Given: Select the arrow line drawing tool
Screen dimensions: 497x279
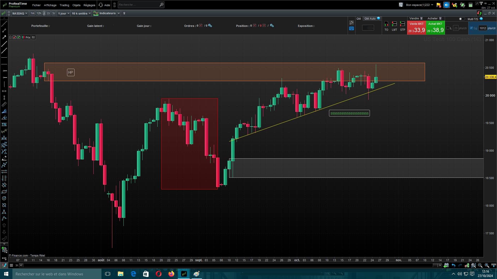Looking at the screenshot, I should 4,37.
